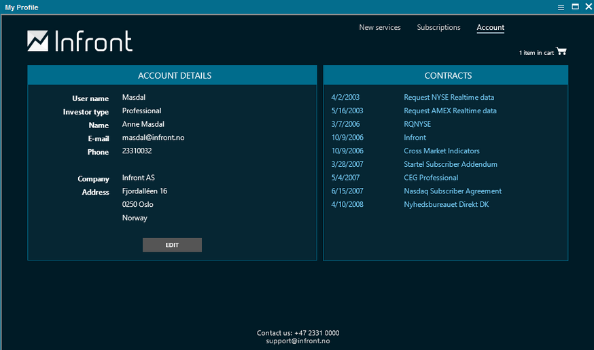
Task: Click the address line Fjordalléen 16
Action: pos(144,191)
